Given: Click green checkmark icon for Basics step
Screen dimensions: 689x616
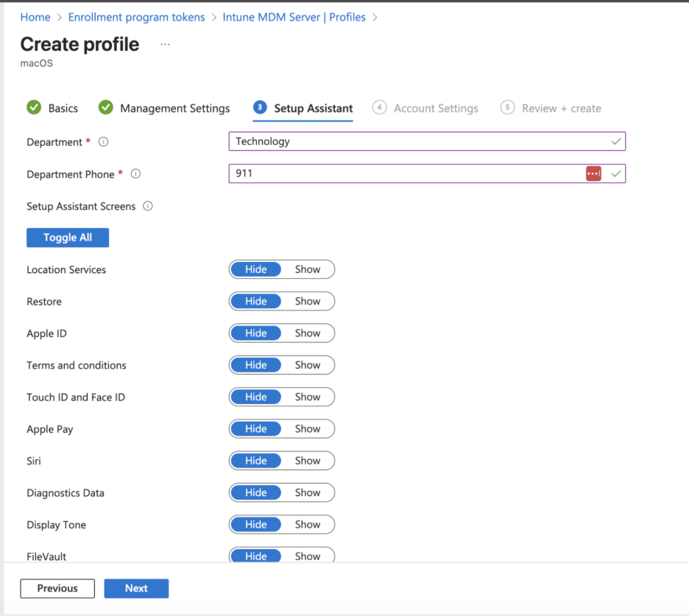Looking at the screenshot, I should point(34,108).
